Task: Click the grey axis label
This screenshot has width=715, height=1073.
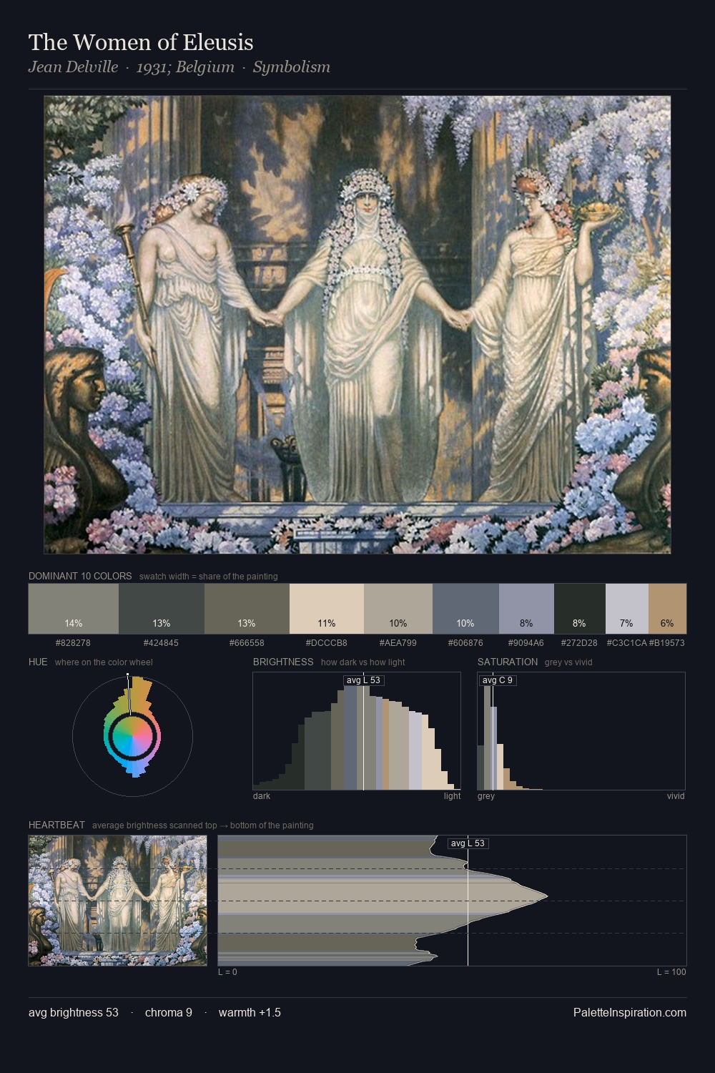Action: pyautogui.click(x=486, y=796)
